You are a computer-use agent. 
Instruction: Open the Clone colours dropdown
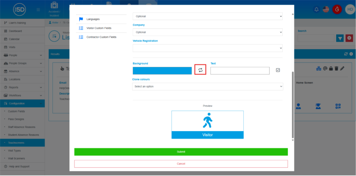207,86
